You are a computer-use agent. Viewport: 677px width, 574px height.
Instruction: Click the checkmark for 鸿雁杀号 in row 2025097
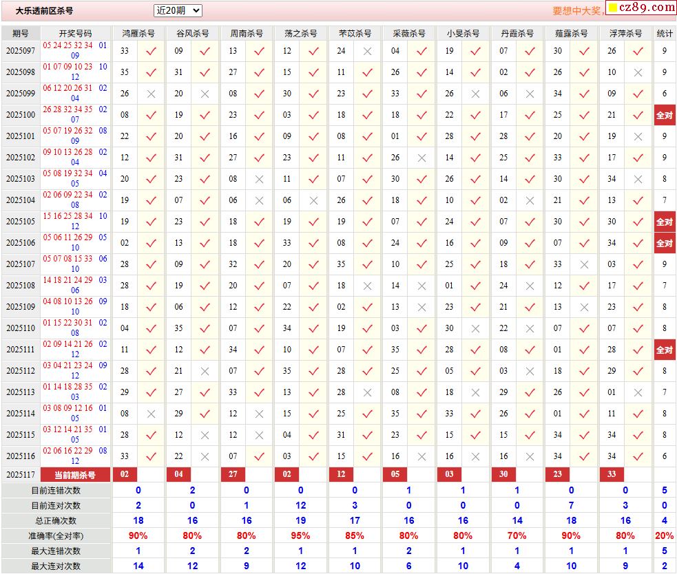[151, 51]
